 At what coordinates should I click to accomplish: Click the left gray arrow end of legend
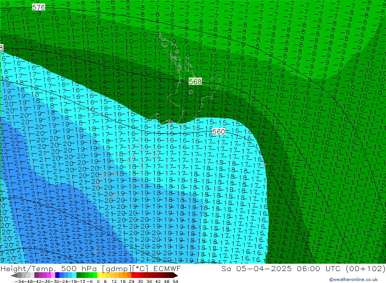point(14,276)
